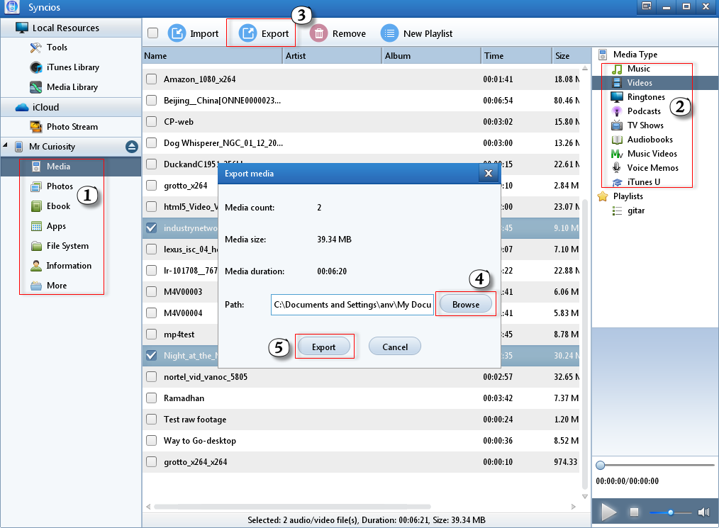Check the Dog Whisperer video checkbox

point(151,143)
